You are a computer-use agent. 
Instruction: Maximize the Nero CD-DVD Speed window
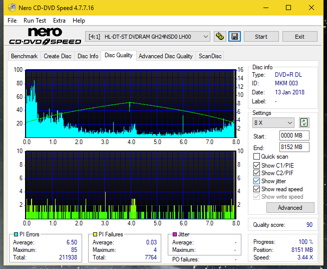pyautogui.click(x=288, y=8)
